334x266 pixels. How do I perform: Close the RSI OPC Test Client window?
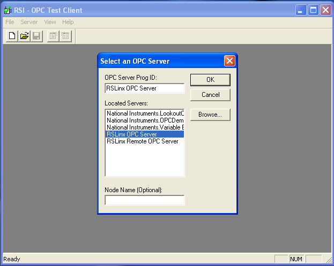326,10
